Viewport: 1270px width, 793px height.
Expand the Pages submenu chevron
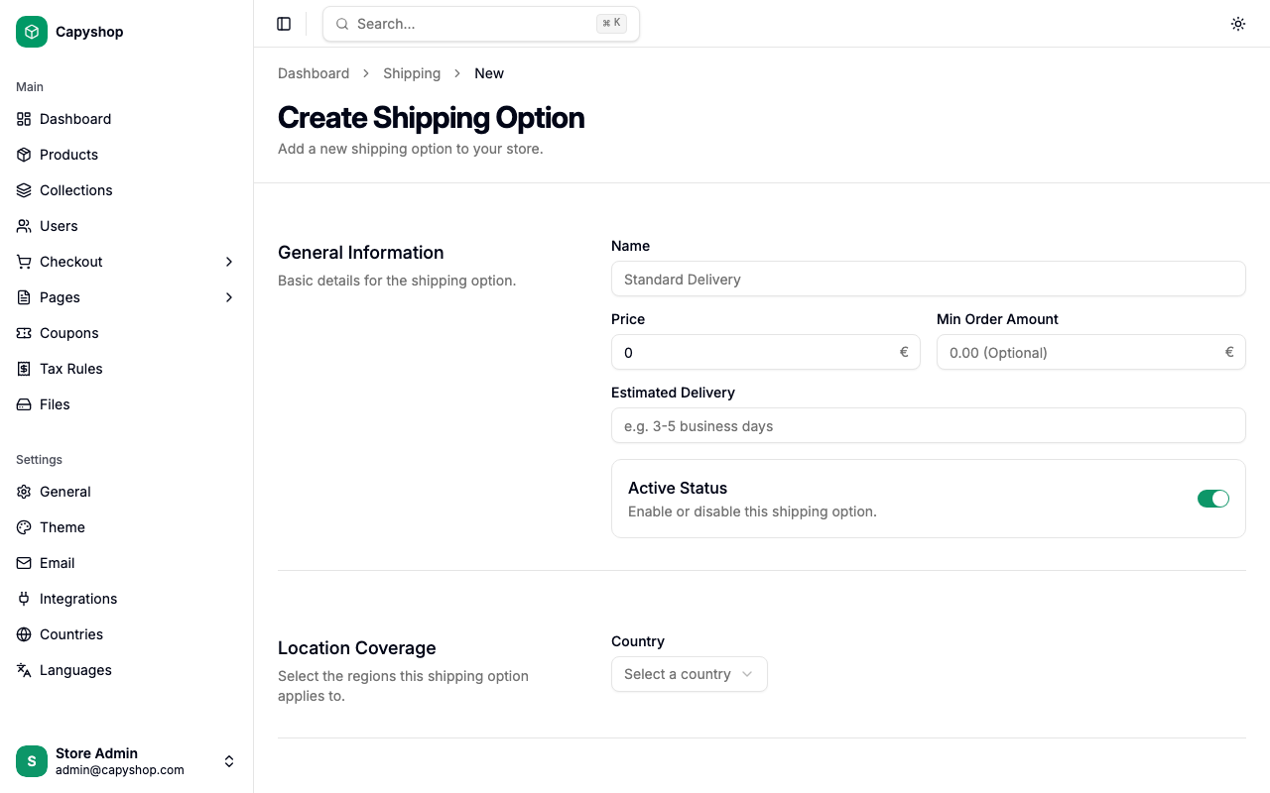pyautogui.click(x=229, y=297)
